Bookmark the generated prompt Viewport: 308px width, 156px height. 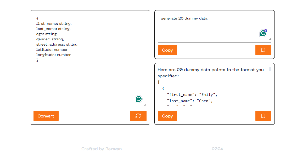point(263,50)
